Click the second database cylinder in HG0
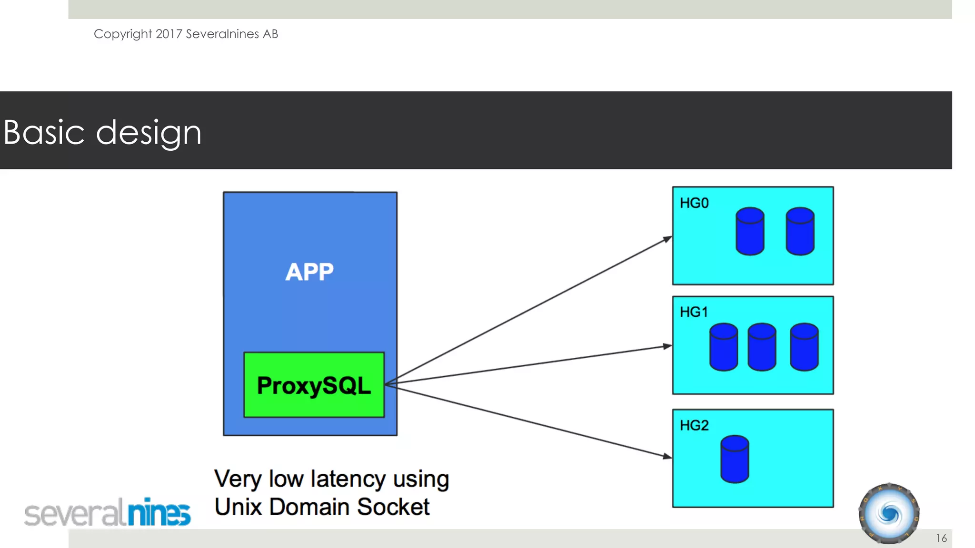975x548 pixels. point(800,232)
